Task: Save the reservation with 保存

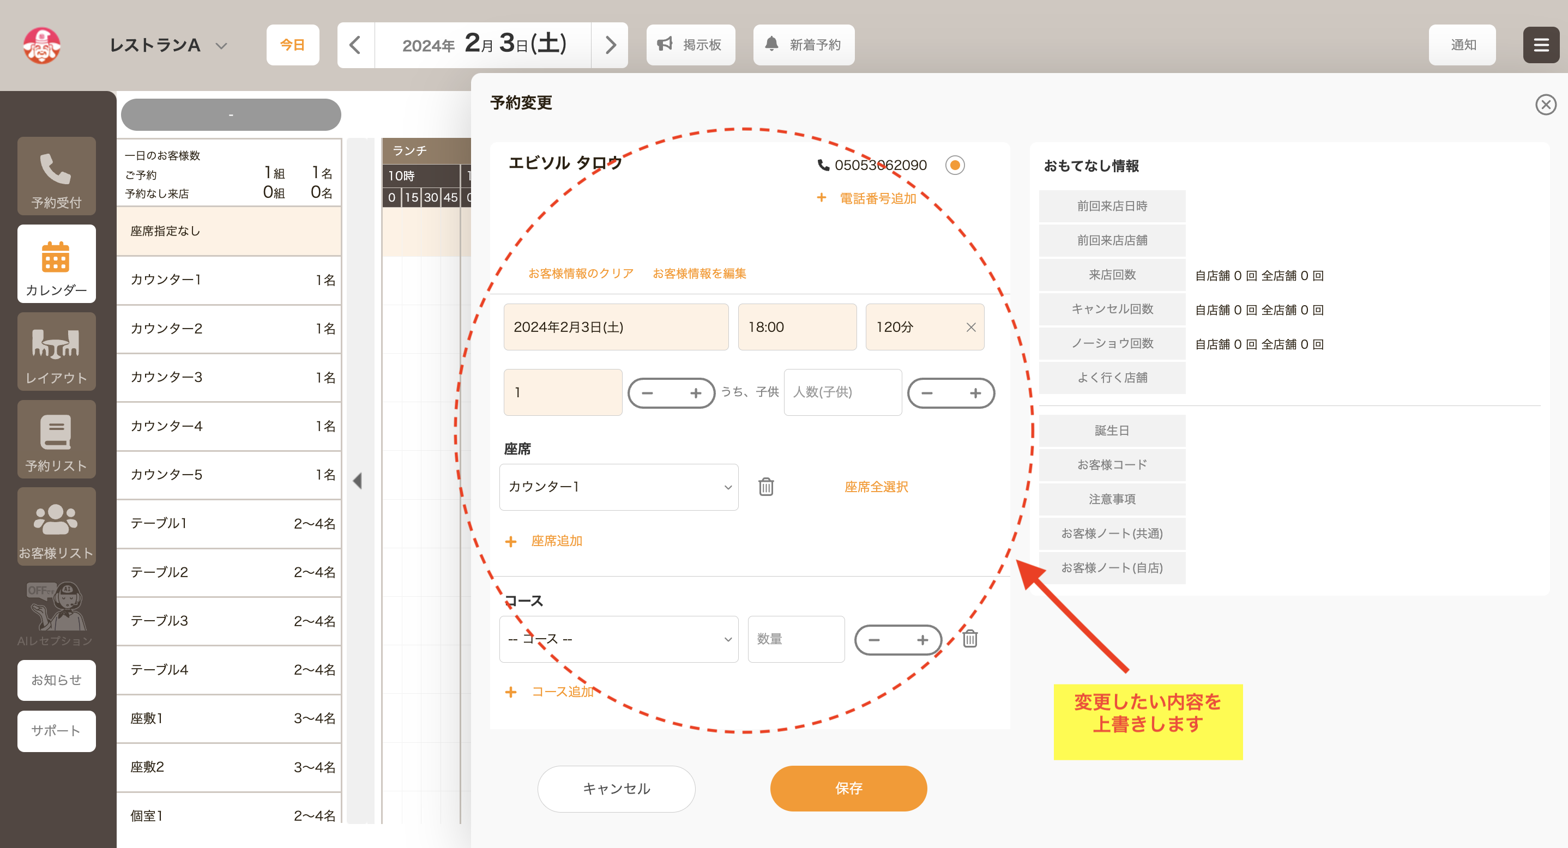Action: [x=848, y=789]
